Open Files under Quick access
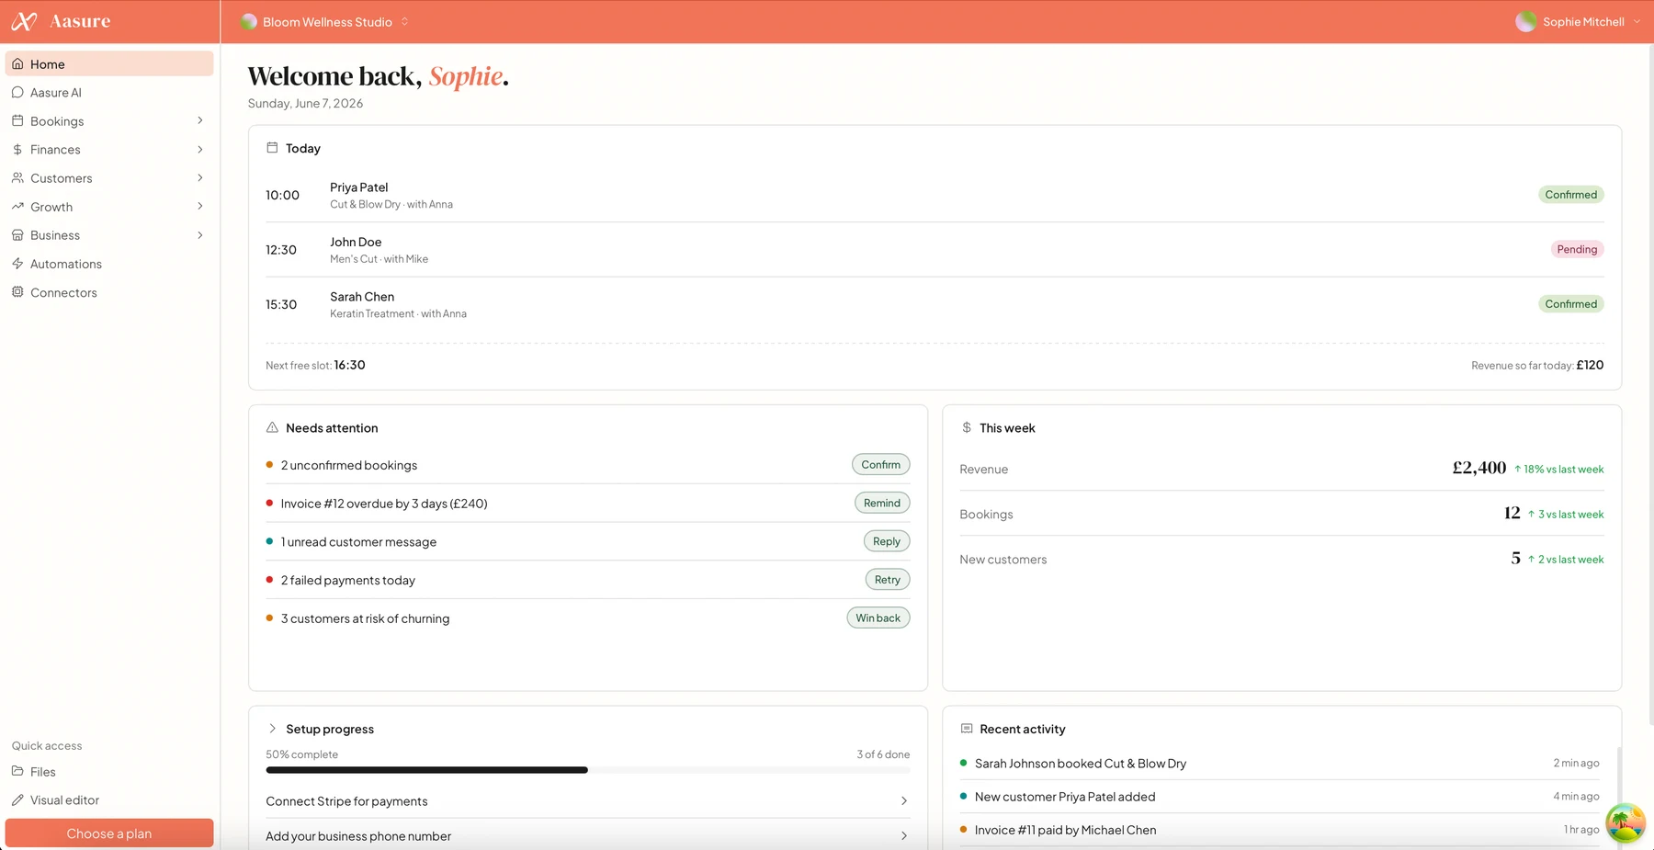The width and height of the screenshot is (1654, 850). click(x=109, y=772)
